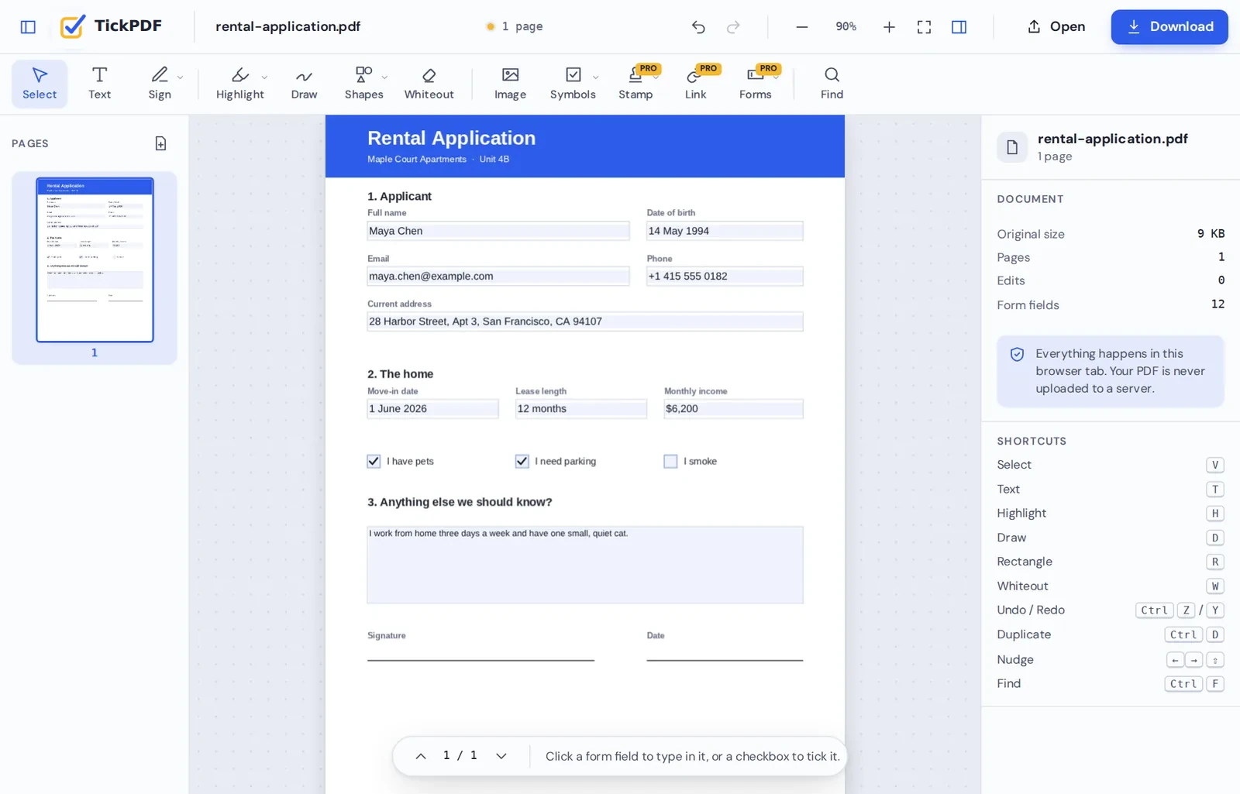The height and width of the screenshot is (794, 1240).
Task: Click the TickPDF logo
Action: (111, 26)
